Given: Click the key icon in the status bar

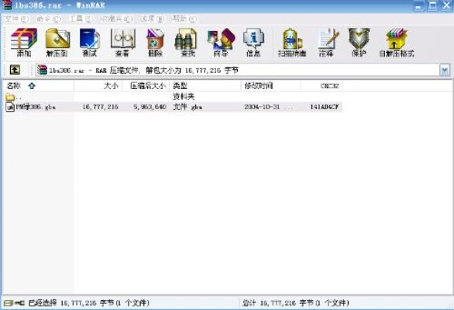Looking at the screenshot, I should point(19,303).
